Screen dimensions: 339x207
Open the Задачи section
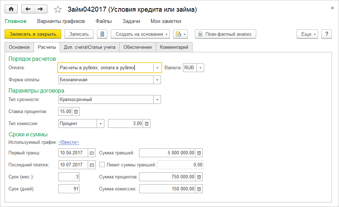point(131,21)
